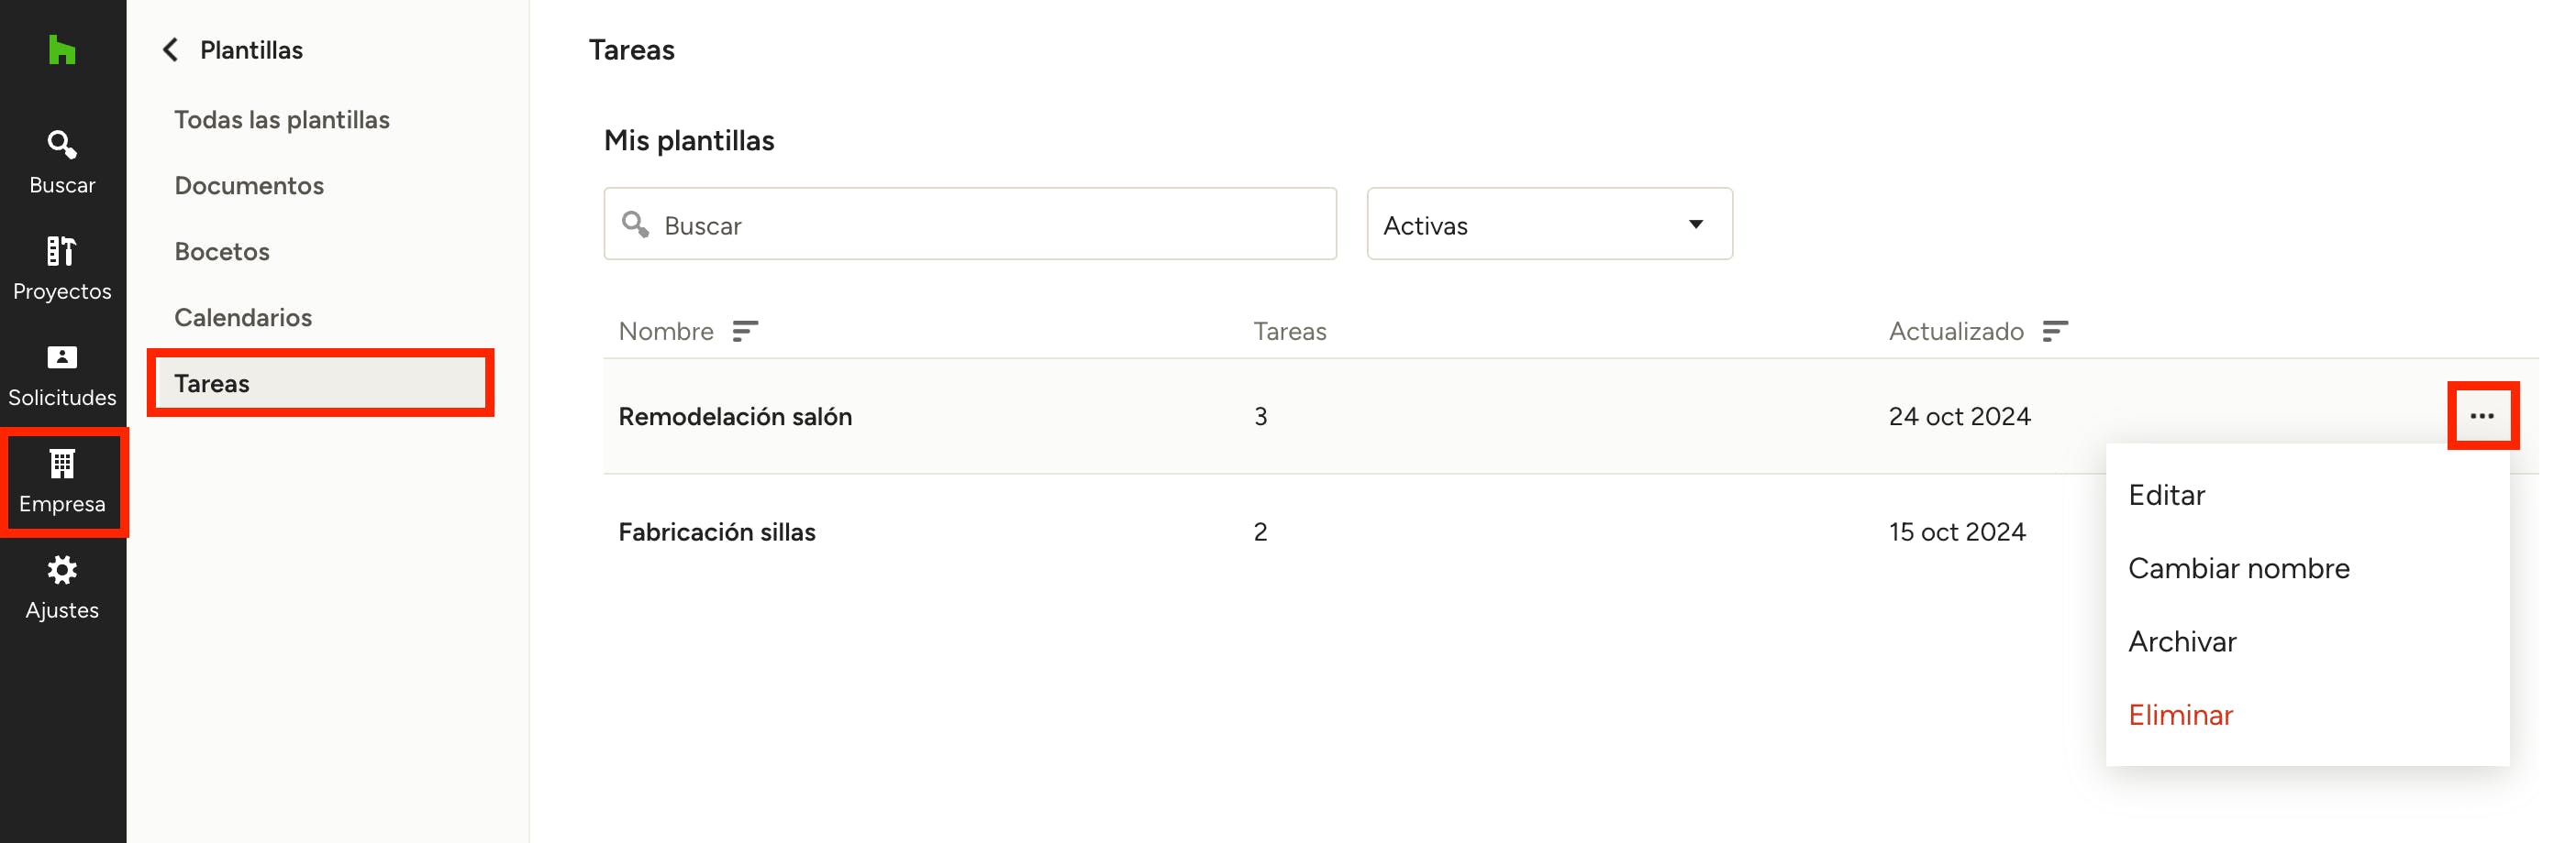Click the Houzz logo icon
This screenshot has width=2576, height=843.
[62, 50]
